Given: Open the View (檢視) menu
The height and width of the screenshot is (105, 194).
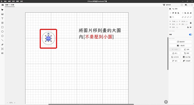Looking at the screenshot, I should pyautogui.click(x=13, y=1).
